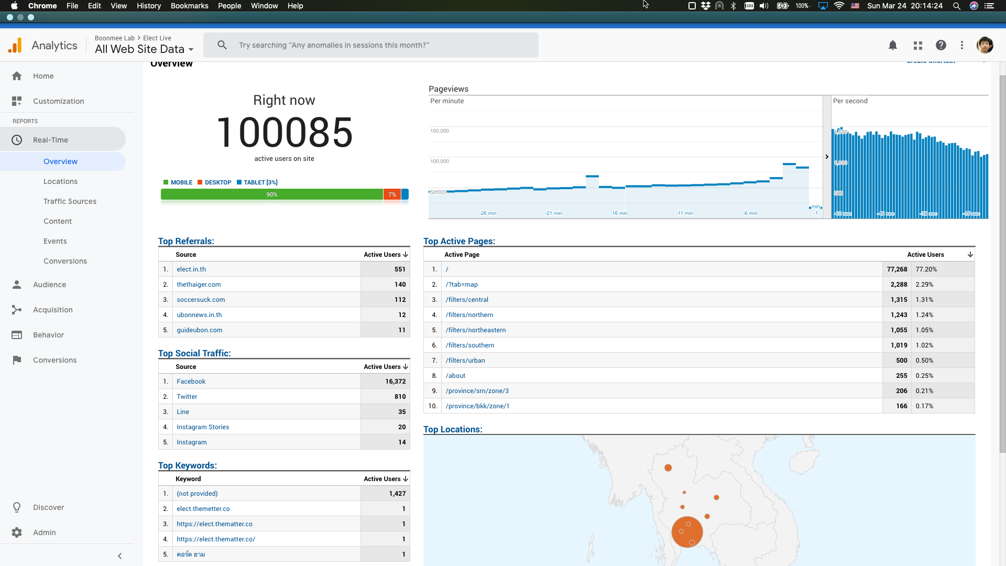Open macOS Spotlight search icon

tap(957, 6)
